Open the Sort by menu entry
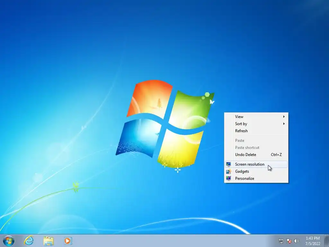Viewport: 329px width, 247px height. [x=256, y=124]
